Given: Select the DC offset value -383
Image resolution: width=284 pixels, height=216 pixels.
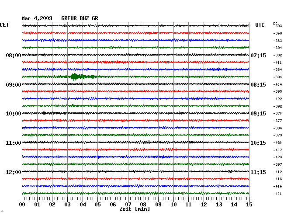Looking at the screenshot, I should (277, 41).
